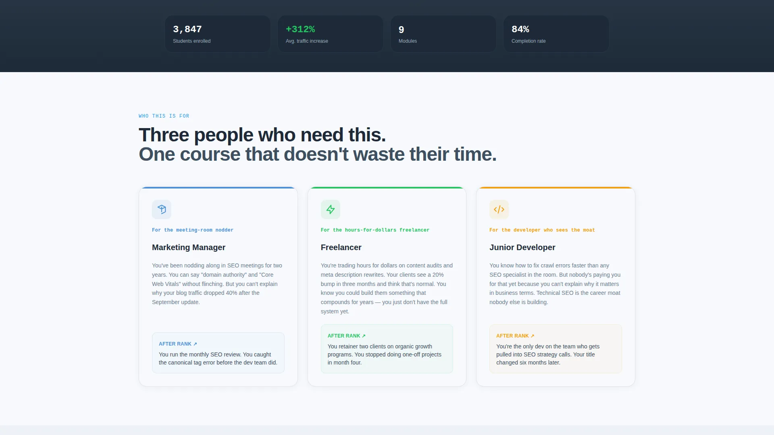Click 'One course that doesn't waste their time.' subheading
Screen dimensions: 774x435
(x=318, y=154)
